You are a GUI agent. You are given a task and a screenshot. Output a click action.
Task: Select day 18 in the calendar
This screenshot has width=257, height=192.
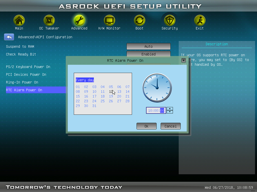pyautogui.click(x=103, y=96)
